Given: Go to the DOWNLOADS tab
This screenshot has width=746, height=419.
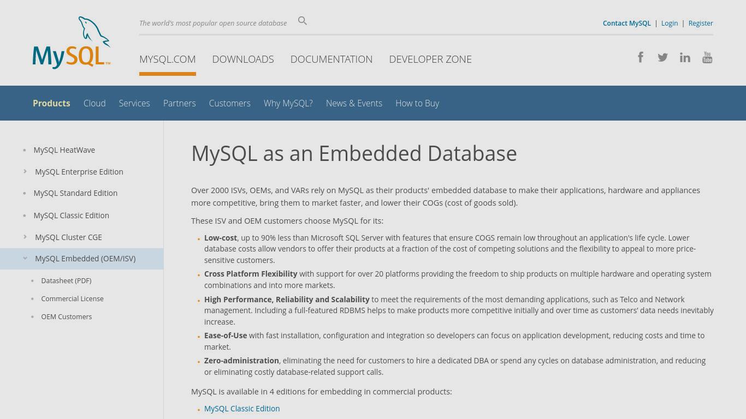Looking at the screenshot, I should point(243,59).
